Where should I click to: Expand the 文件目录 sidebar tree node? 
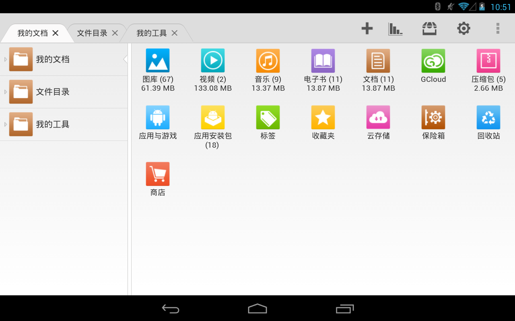[x=6, y=92]
